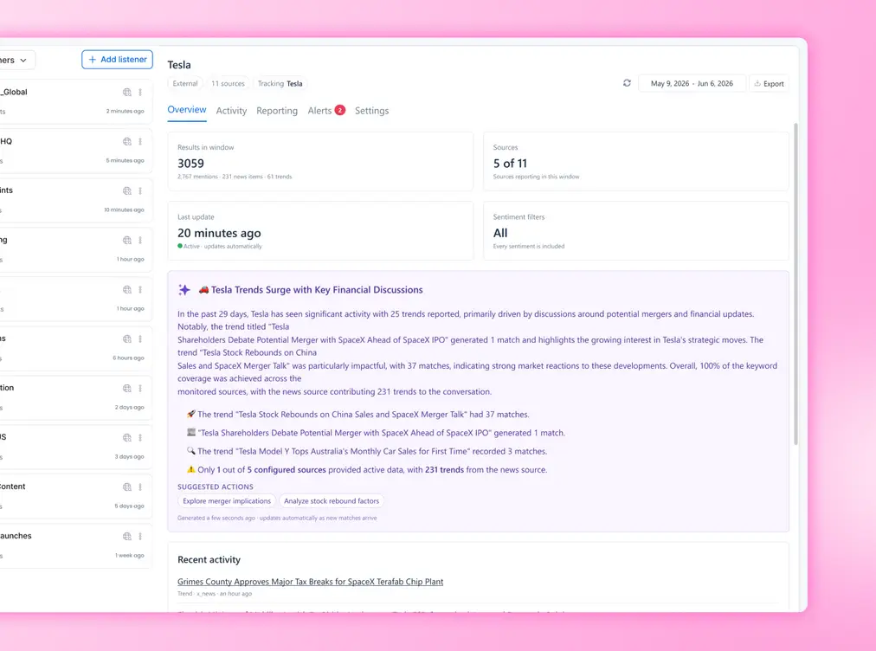Click the vertical scrollbar of the overview panel

click(795, 284)
